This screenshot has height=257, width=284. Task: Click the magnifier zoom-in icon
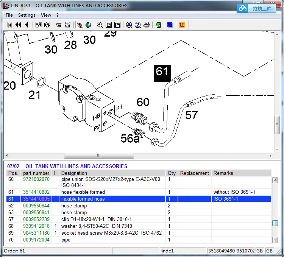tap(100, 25)
